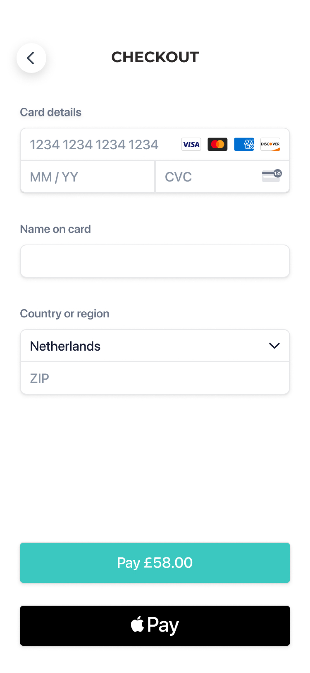
Task: Click the CVC card hint icon
Action: coord(271,176)
